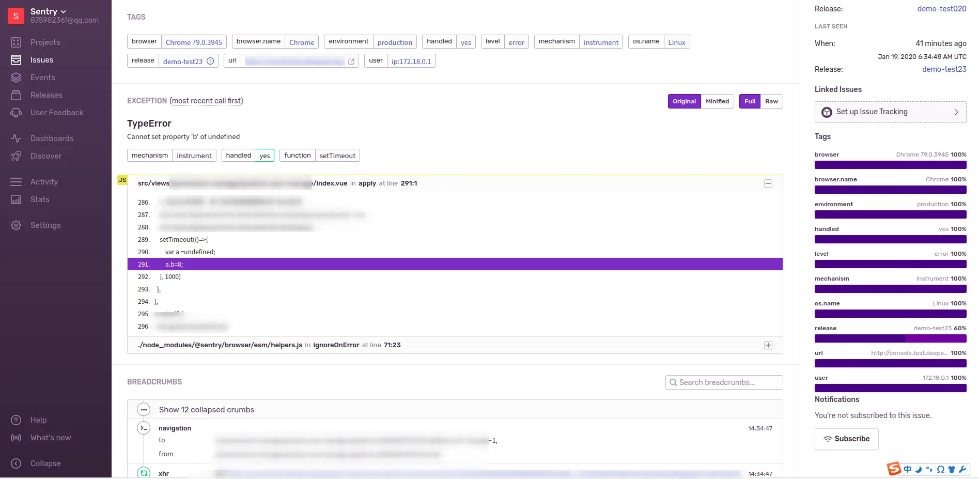The height and width of the screenshot is (479, 979).
Task: Show 12 collapsed crumbs
Action: tap(207, 410)
